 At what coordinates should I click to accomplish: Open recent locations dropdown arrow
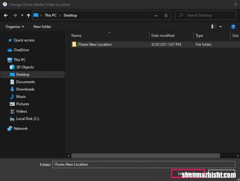click(22, 15)
